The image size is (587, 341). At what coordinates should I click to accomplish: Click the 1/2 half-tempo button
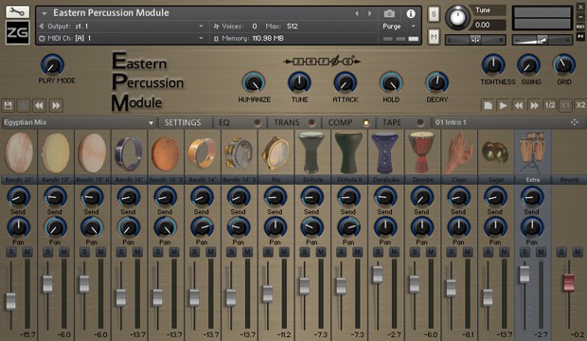tap(549, 105)
